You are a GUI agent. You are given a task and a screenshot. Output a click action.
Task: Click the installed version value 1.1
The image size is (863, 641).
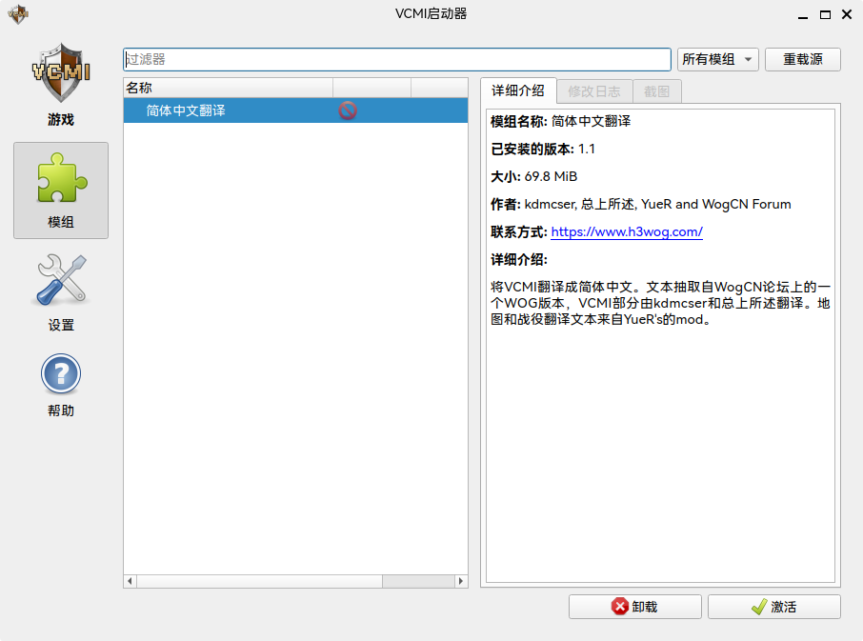coord(587,150)
